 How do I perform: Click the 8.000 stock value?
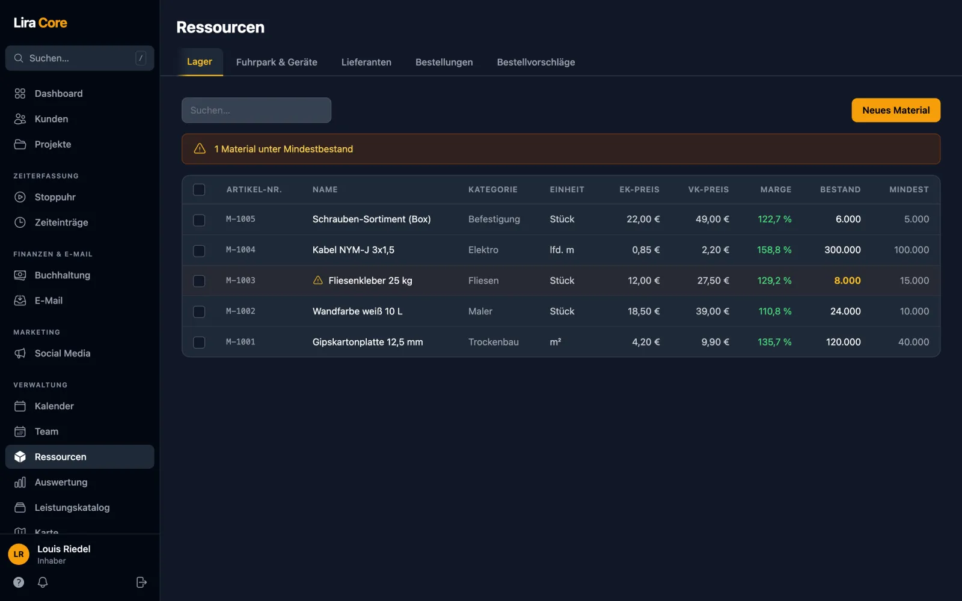pyautogui.click(x=847, y=281)
